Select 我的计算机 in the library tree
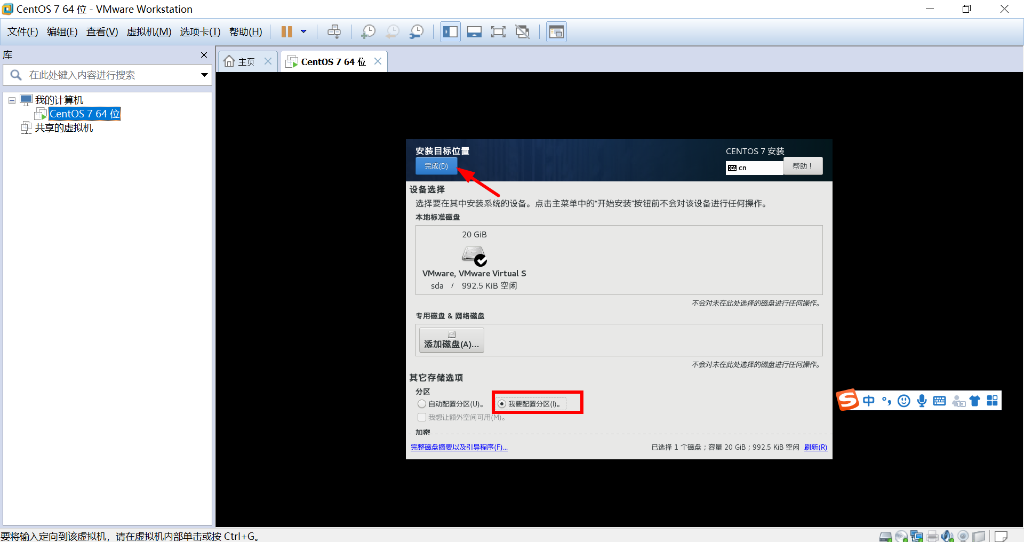This screenshot has width=1024, height=542. point(59,100)
